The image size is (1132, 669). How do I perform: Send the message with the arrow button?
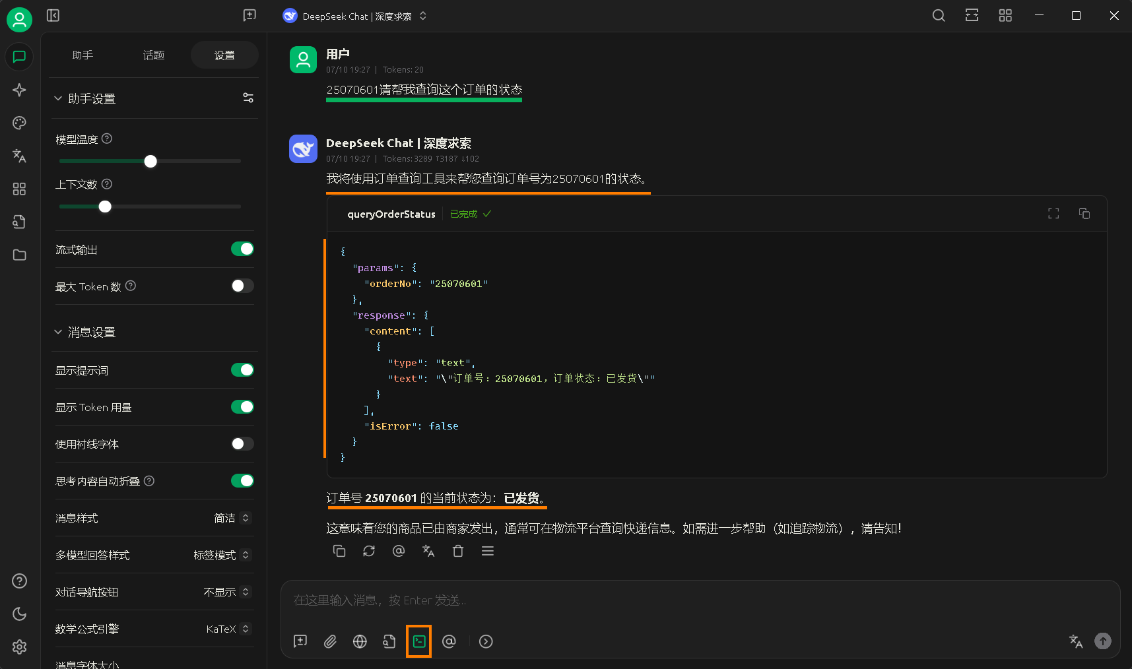point(1103,641)
